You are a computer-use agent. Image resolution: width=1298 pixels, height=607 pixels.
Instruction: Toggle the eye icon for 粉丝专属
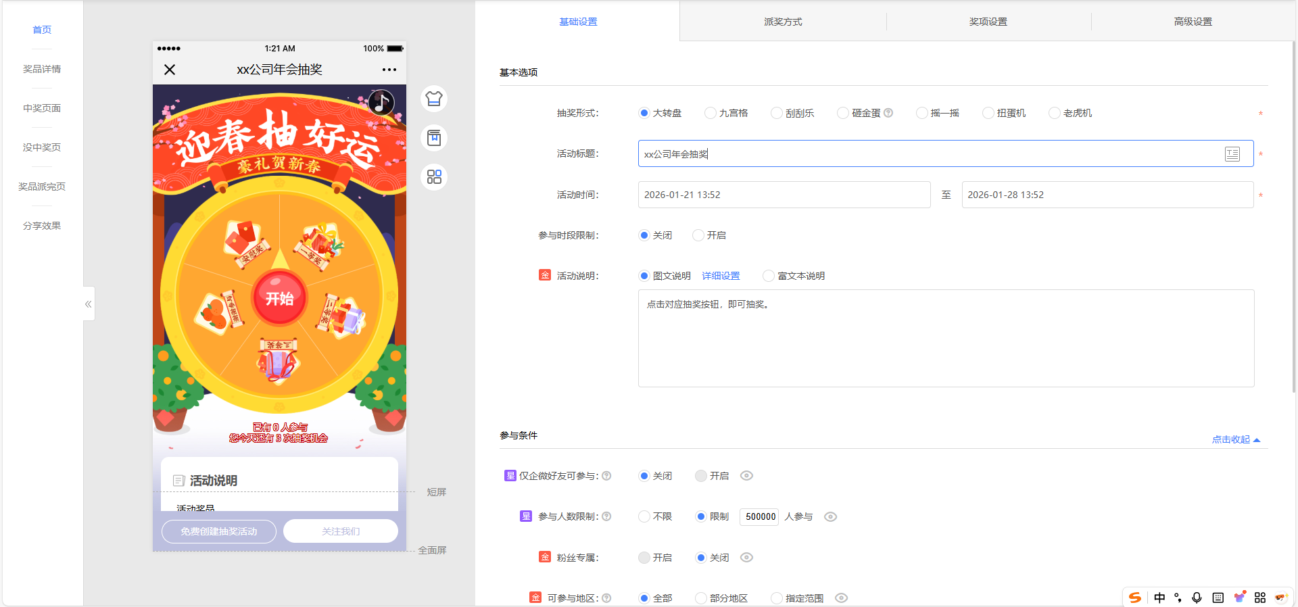(x=746, y=558)
